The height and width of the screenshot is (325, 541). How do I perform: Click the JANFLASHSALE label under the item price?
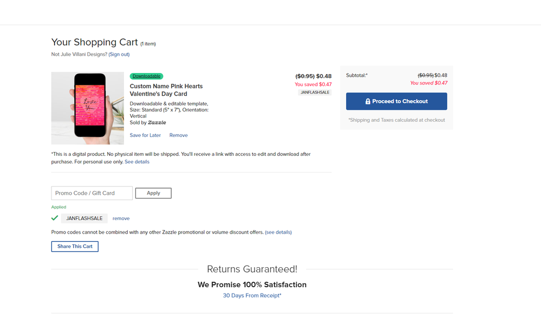tap(315, 92)
